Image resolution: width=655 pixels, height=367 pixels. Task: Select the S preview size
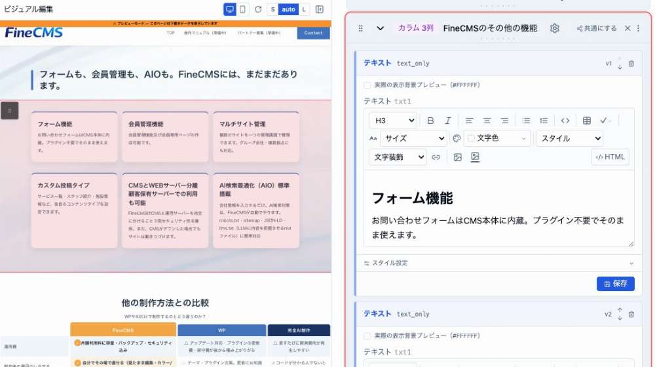coord(272,9)
